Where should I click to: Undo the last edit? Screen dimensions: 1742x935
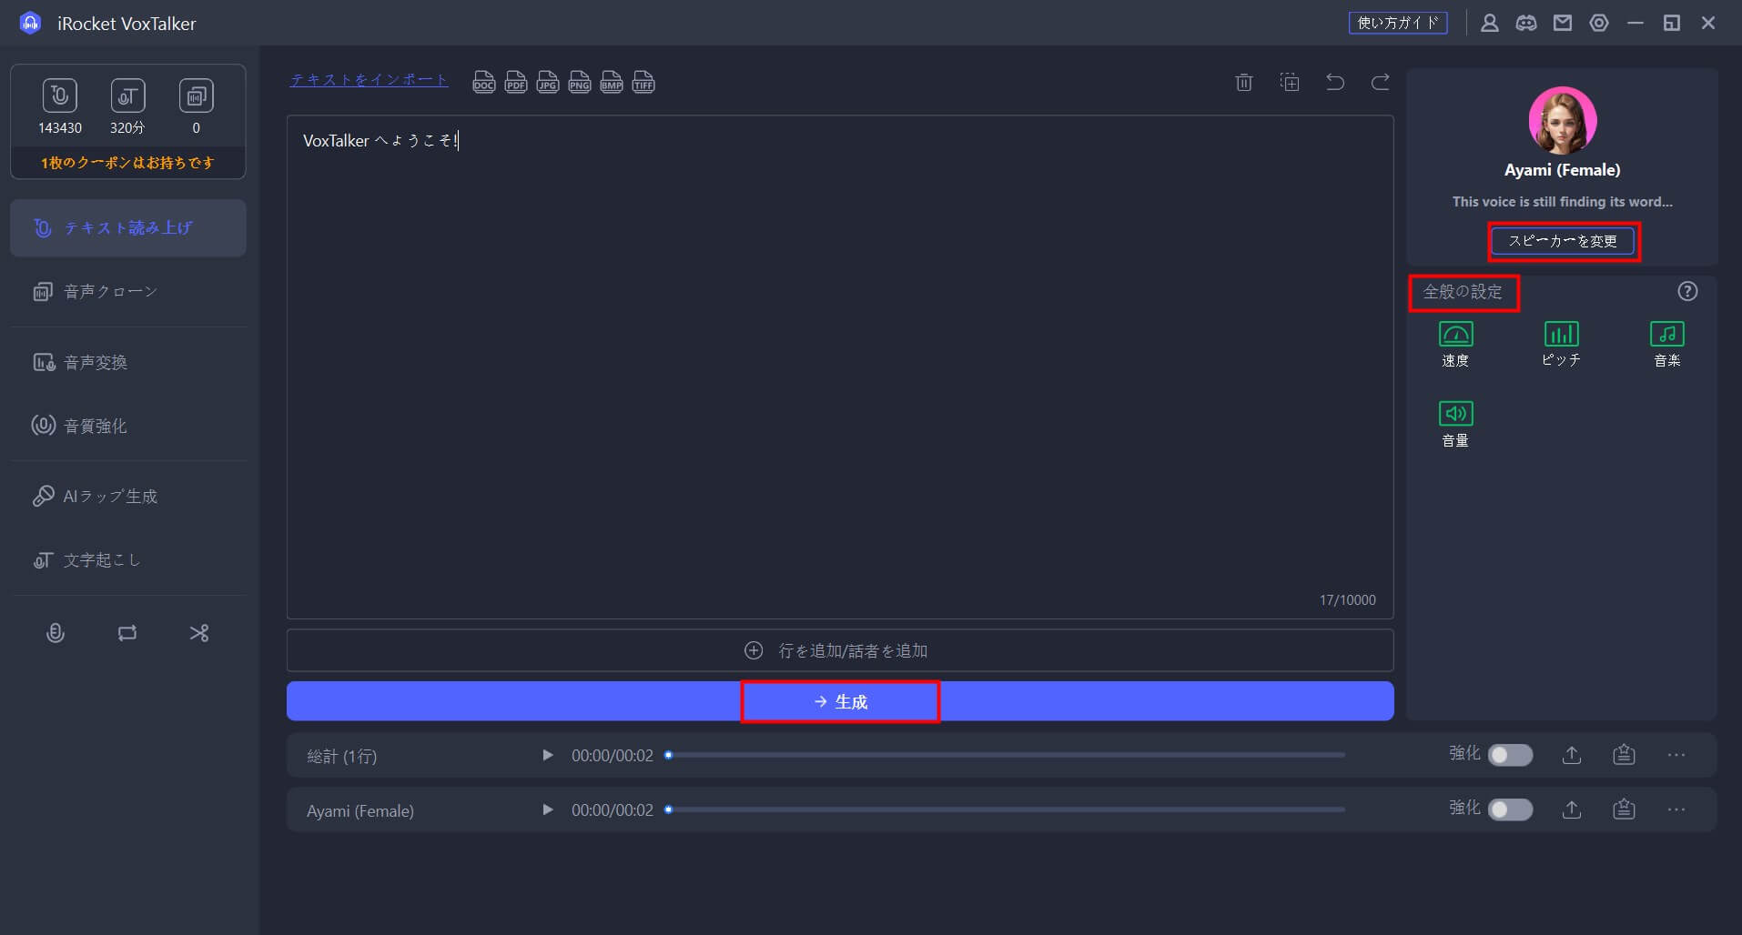[x=1335, y=83]
